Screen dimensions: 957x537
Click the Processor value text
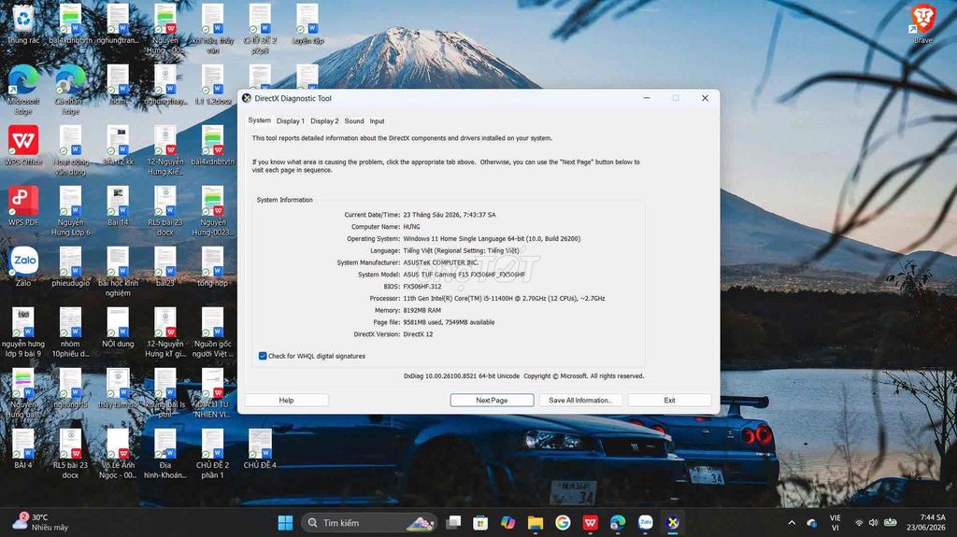[504, 299]
